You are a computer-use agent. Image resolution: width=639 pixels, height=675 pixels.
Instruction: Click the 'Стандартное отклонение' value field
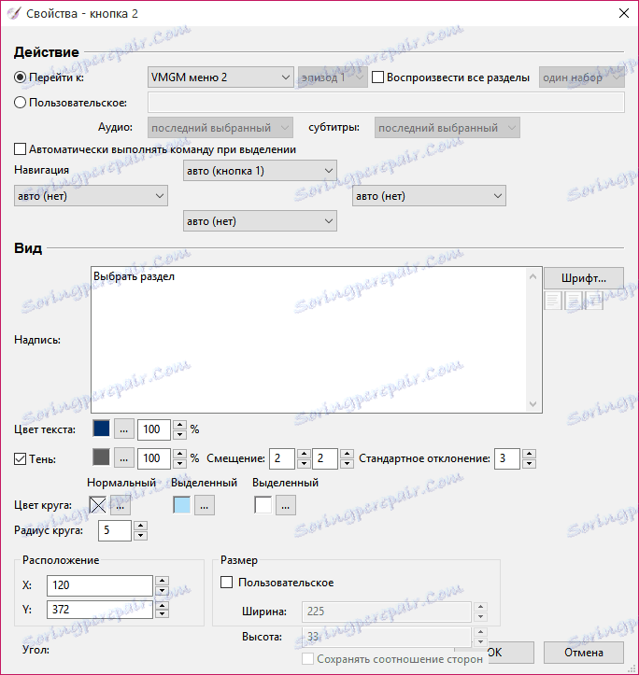pyautogui.click(x=507, y=458)
